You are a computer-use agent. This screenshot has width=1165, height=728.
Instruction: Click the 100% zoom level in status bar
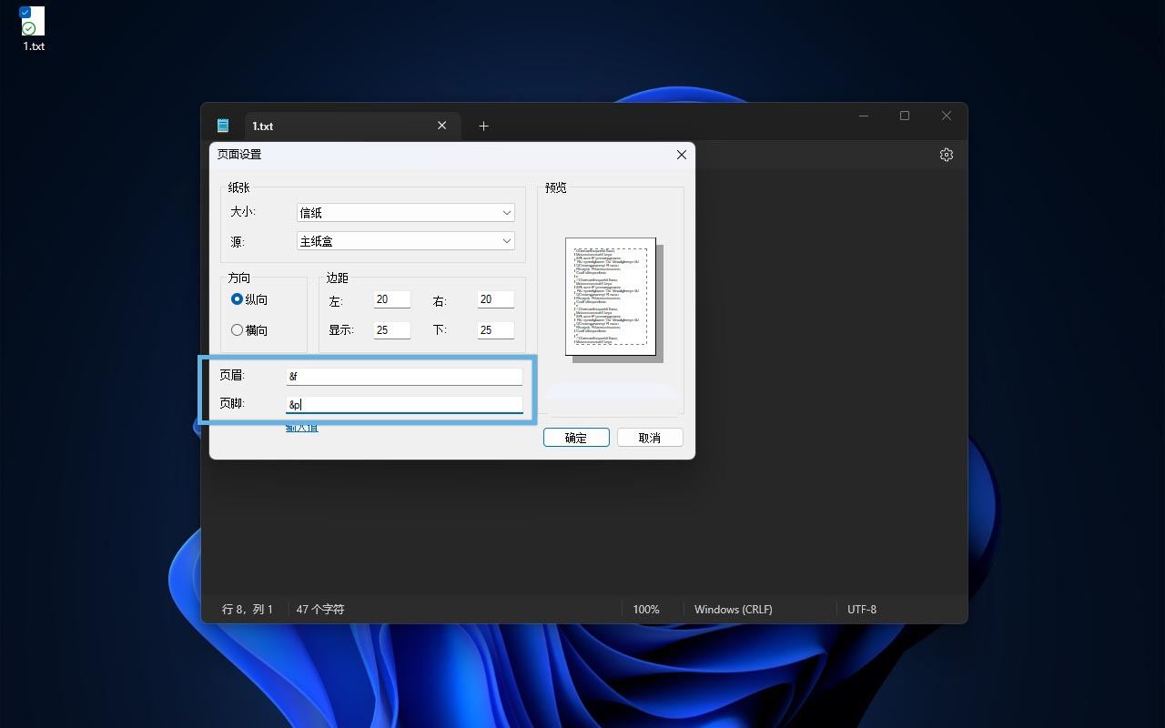(x=646, y=610)
